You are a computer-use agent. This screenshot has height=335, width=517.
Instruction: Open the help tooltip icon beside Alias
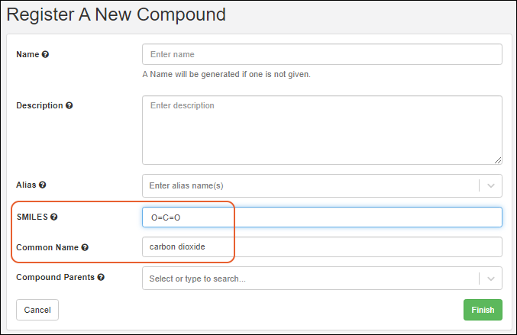(x=43, y=185)
